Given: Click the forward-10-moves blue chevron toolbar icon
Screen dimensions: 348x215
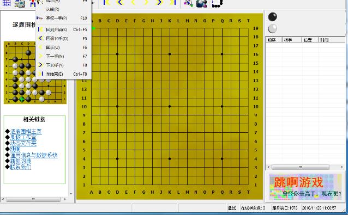Looking at the screenshot, I should pyautogui.click(x=160, y=2).
